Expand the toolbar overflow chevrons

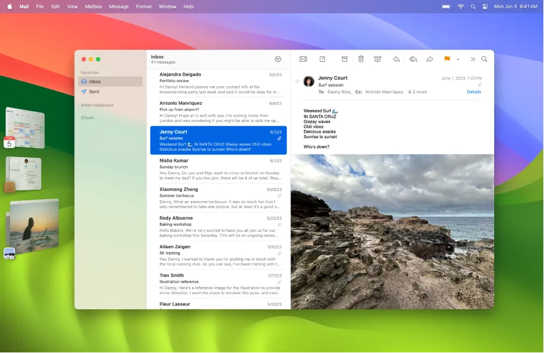(x=473, y=59)
